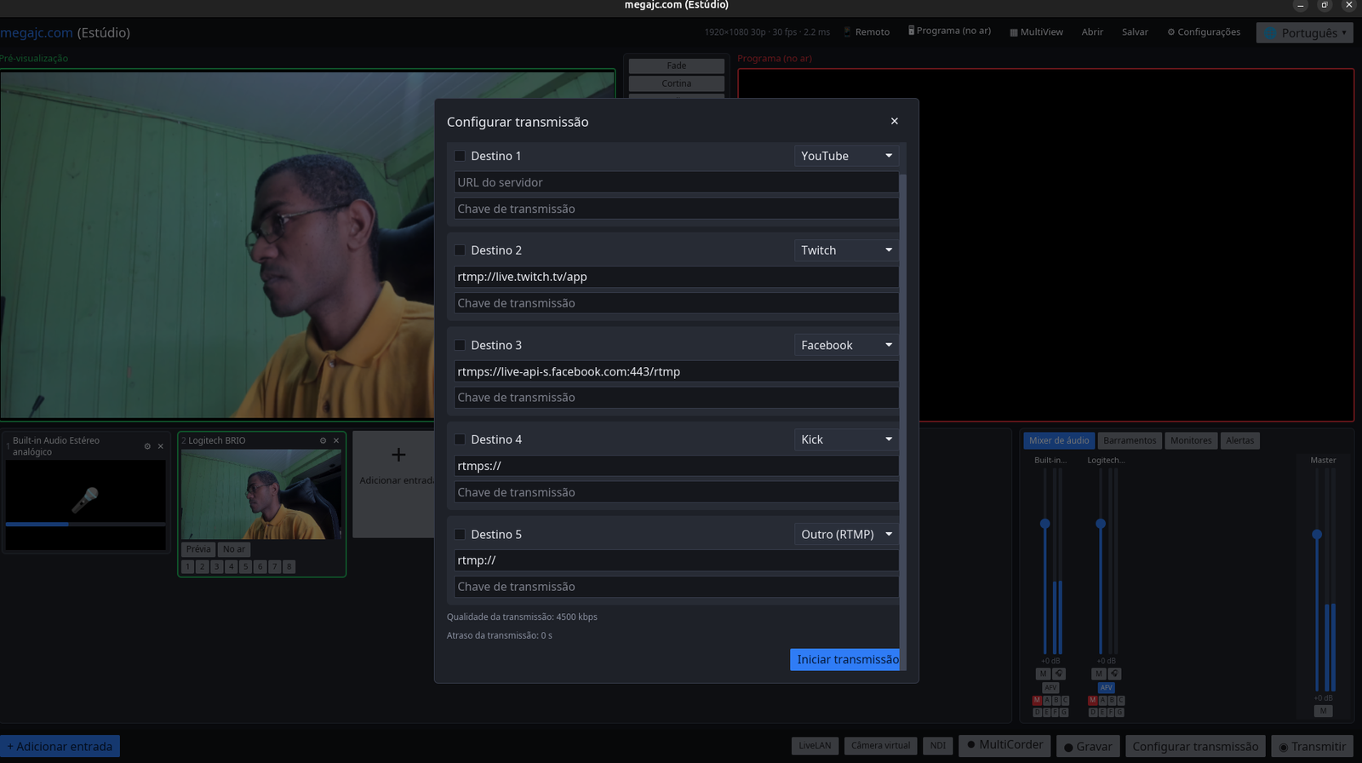Enable the Destino 3 checkbox

coord(460,345)
